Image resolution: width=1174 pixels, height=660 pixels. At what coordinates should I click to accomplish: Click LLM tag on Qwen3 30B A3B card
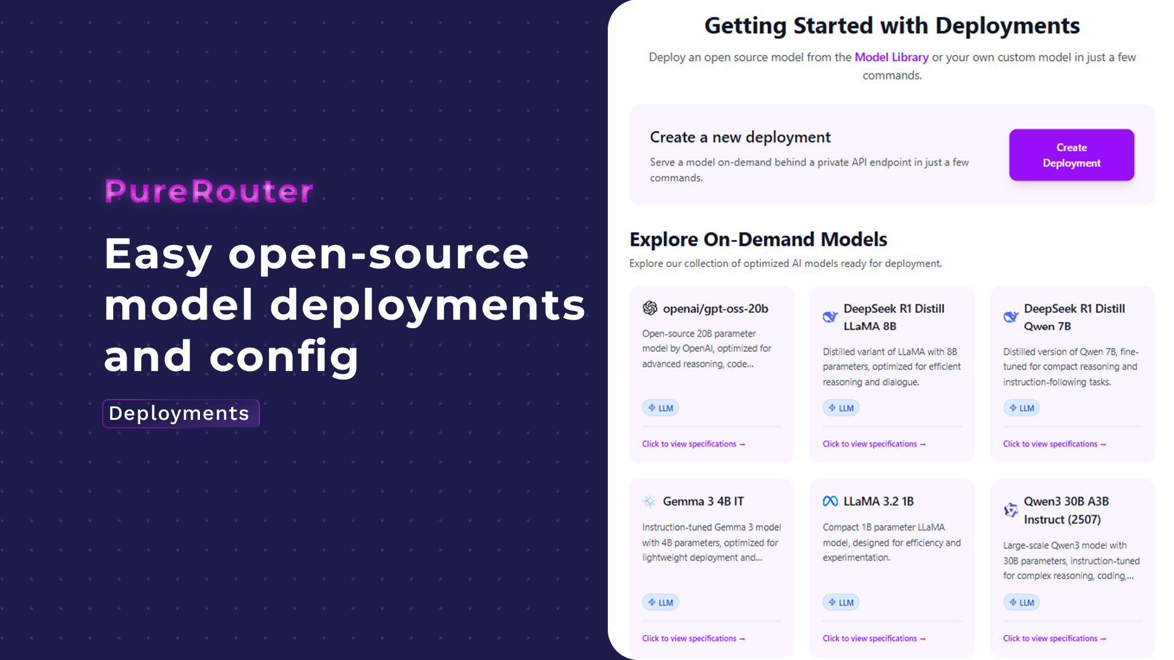click(1021, 603)
